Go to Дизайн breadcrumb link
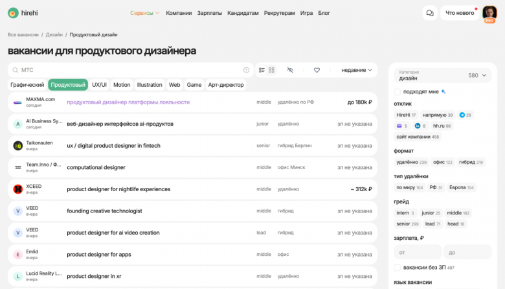The image size is (505, 289). 54,34
